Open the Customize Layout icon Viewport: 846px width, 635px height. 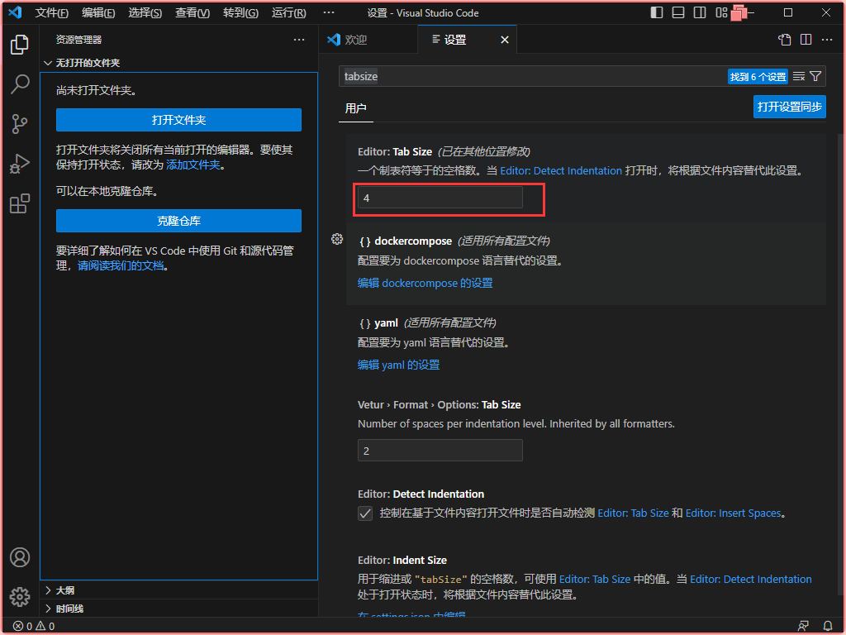[721, 12]
